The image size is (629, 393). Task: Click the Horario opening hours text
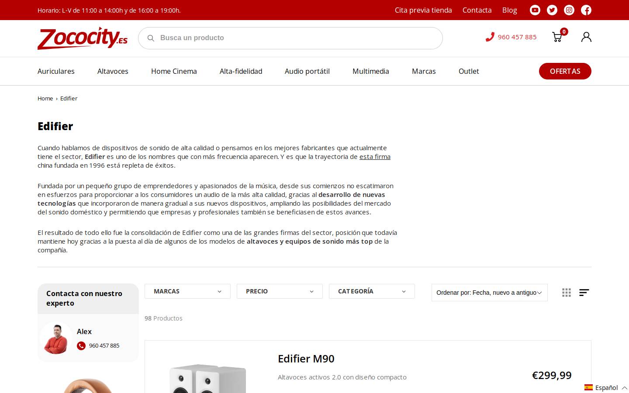[109, 10]
